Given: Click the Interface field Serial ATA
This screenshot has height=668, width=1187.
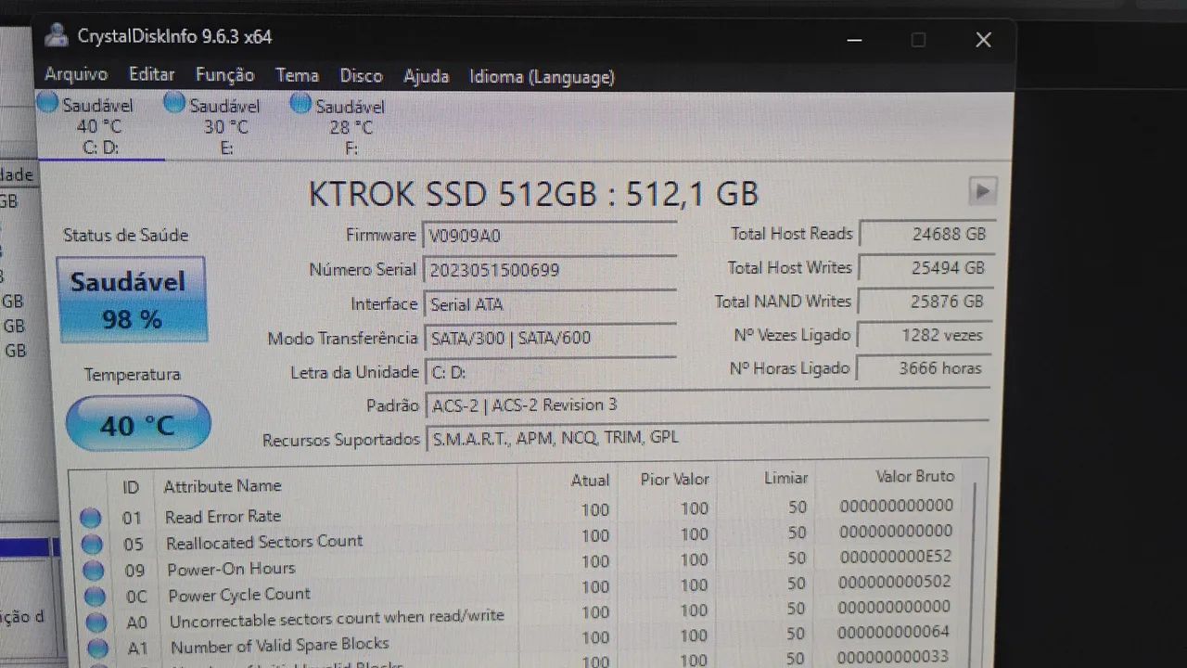Looking at the screenshot, I should (x=551, y=304).
